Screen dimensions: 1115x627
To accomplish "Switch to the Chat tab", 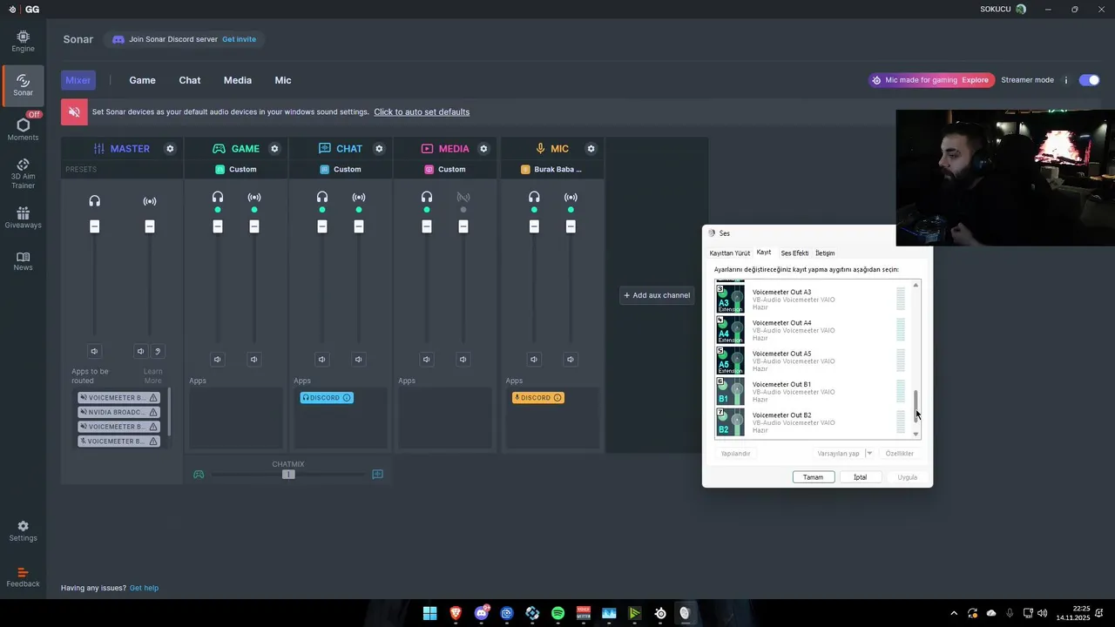I will (190, 80).
